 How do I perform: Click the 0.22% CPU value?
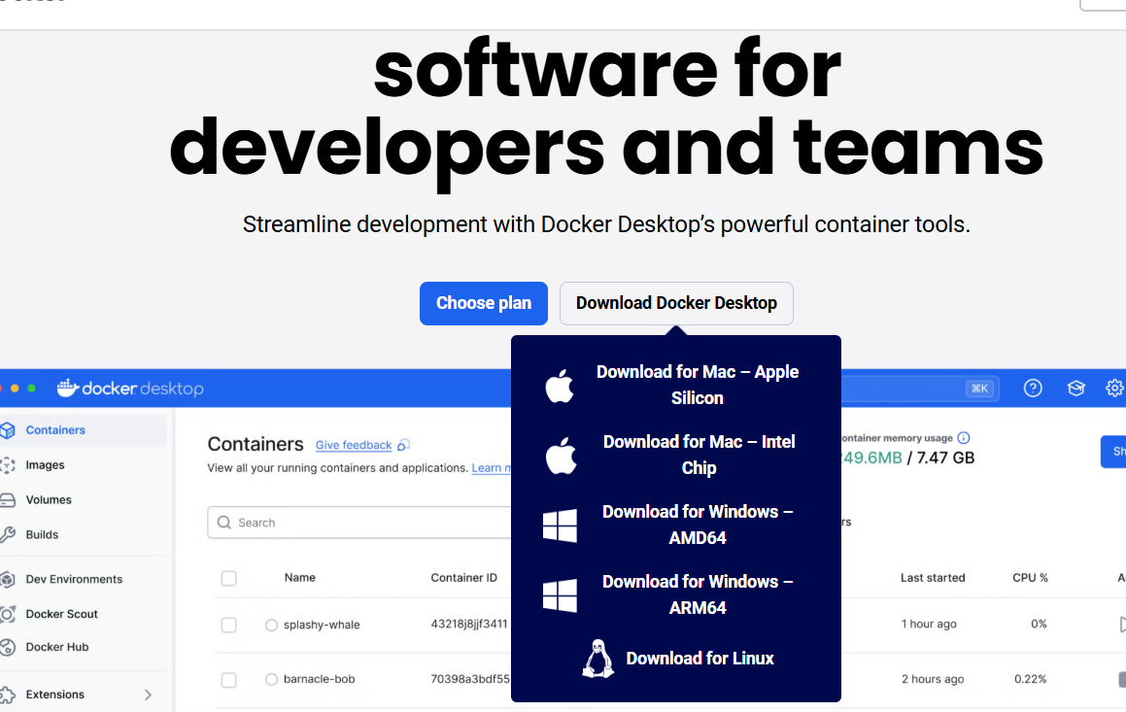1030,679
